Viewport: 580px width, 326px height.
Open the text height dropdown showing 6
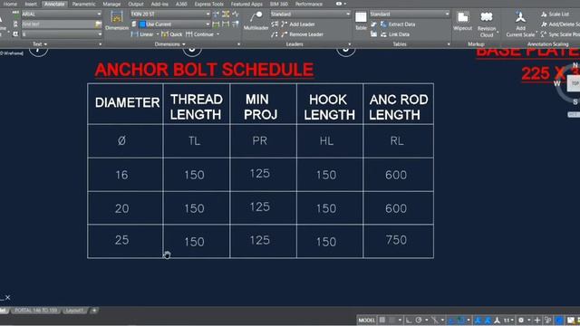point(99,34)
